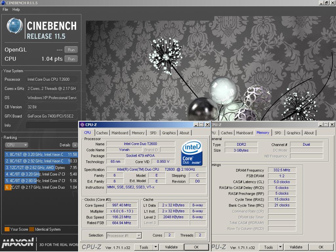Open the File menu

5,10
